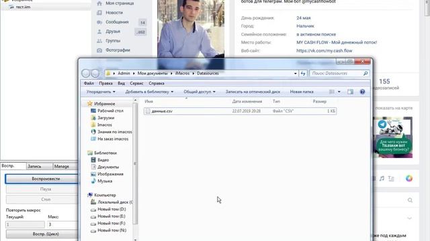Toggle the preview pane icon in Explorer
This screenshot has height=241, width=430.
(x=350, y=92)
